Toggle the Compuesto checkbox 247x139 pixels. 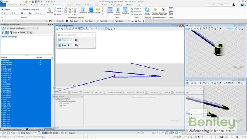coord(54,21)
